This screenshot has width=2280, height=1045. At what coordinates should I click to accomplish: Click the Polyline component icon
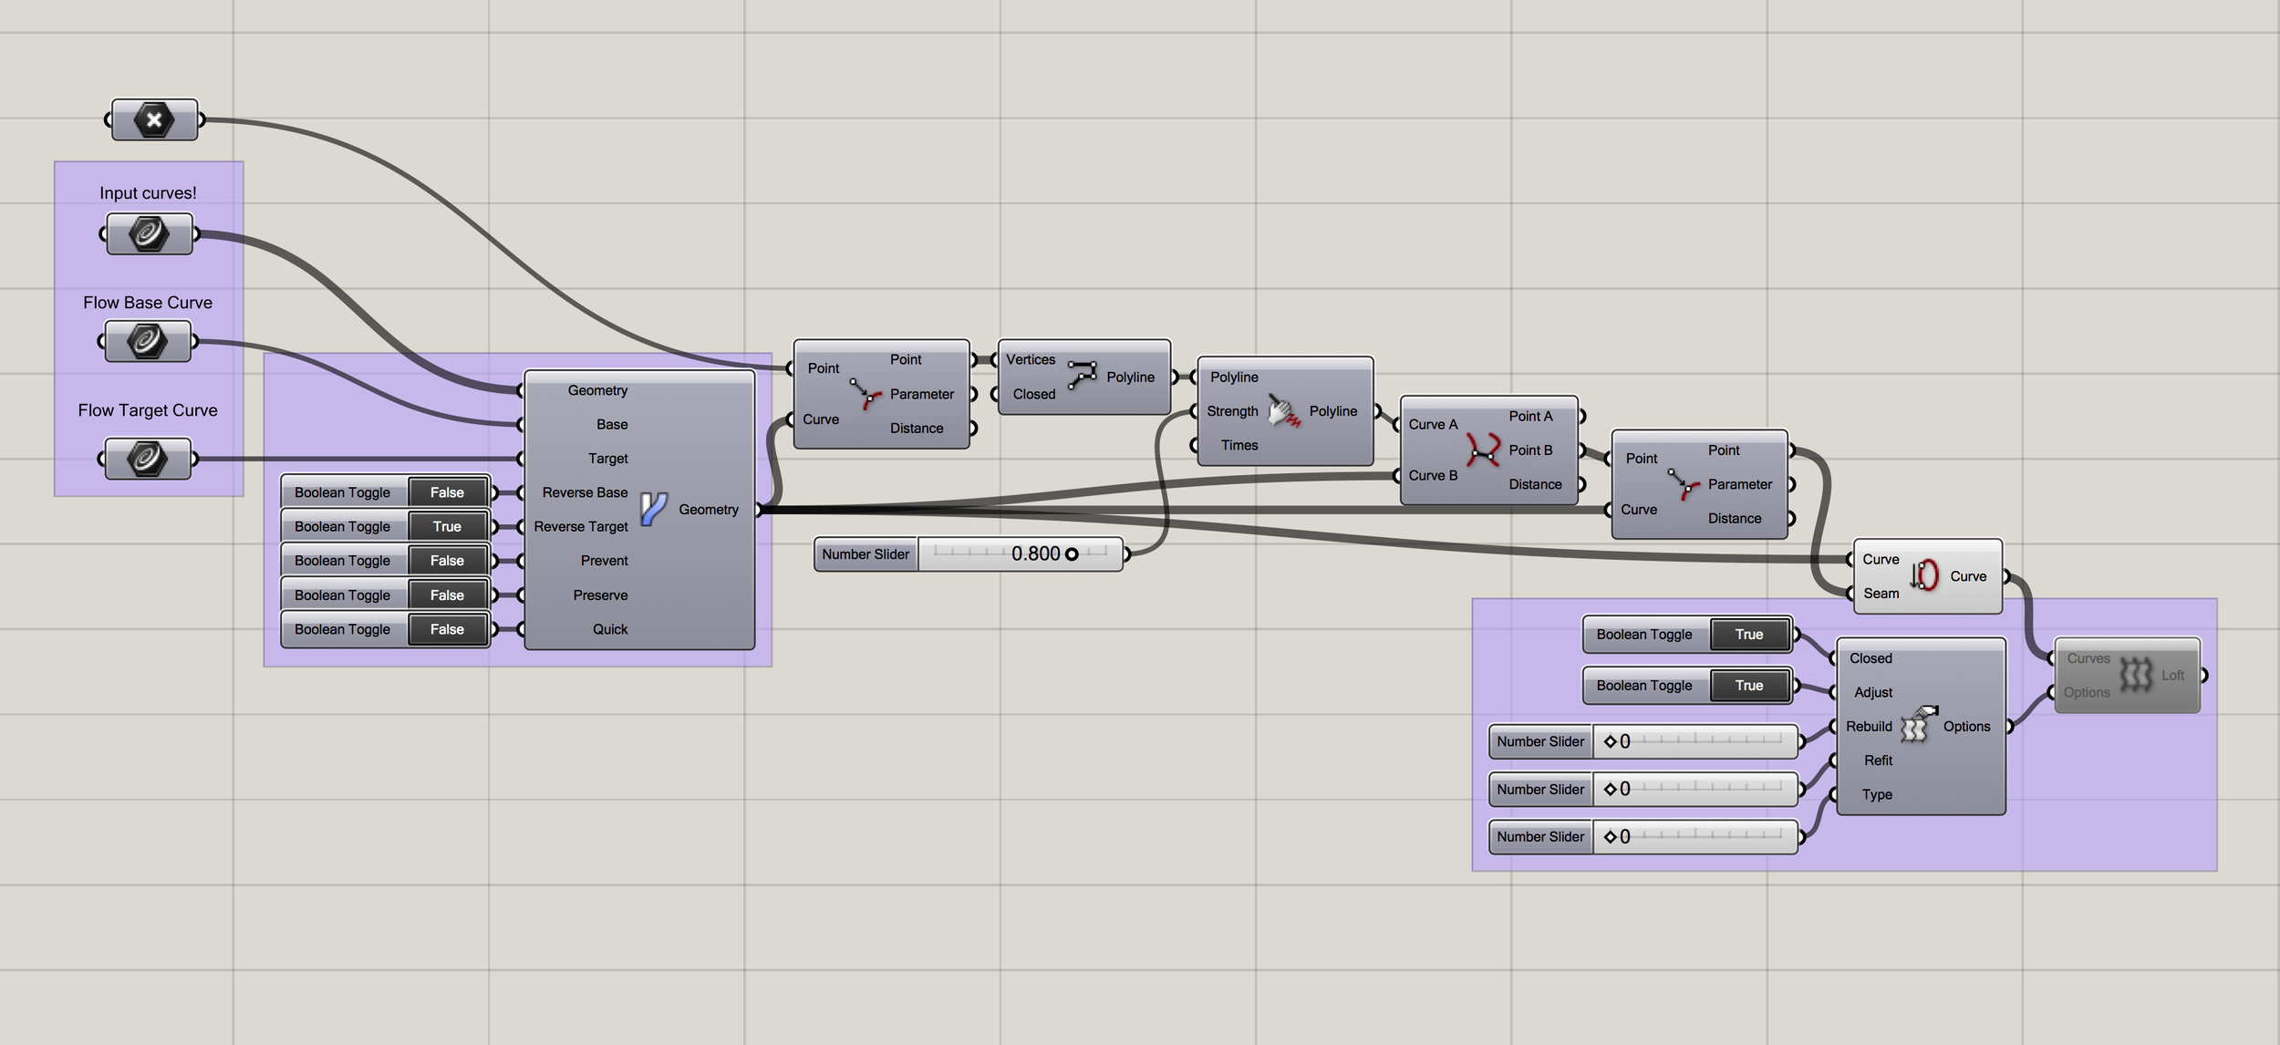point(1082,376)
